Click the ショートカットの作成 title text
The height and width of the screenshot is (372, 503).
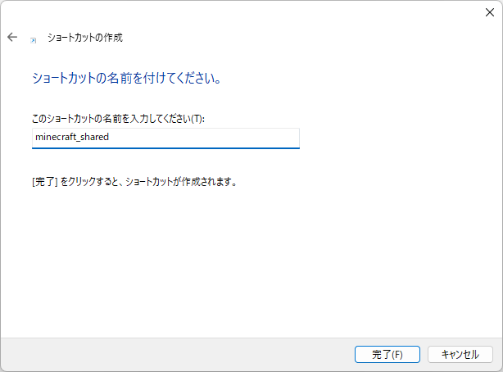click(x=85, y=38)
